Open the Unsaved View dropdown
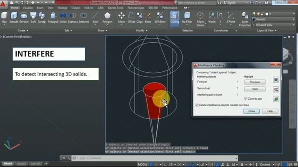The image size is (298, 167). 273,25
